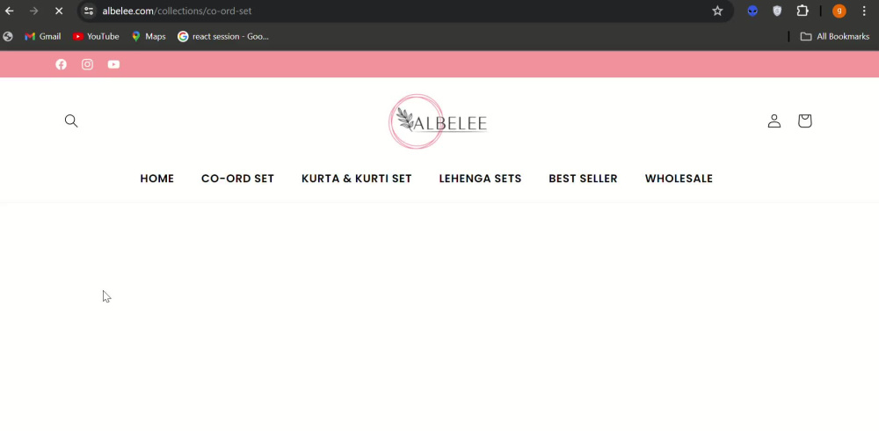Open the BEST SELLER menu item

click(x=583, y=179)
